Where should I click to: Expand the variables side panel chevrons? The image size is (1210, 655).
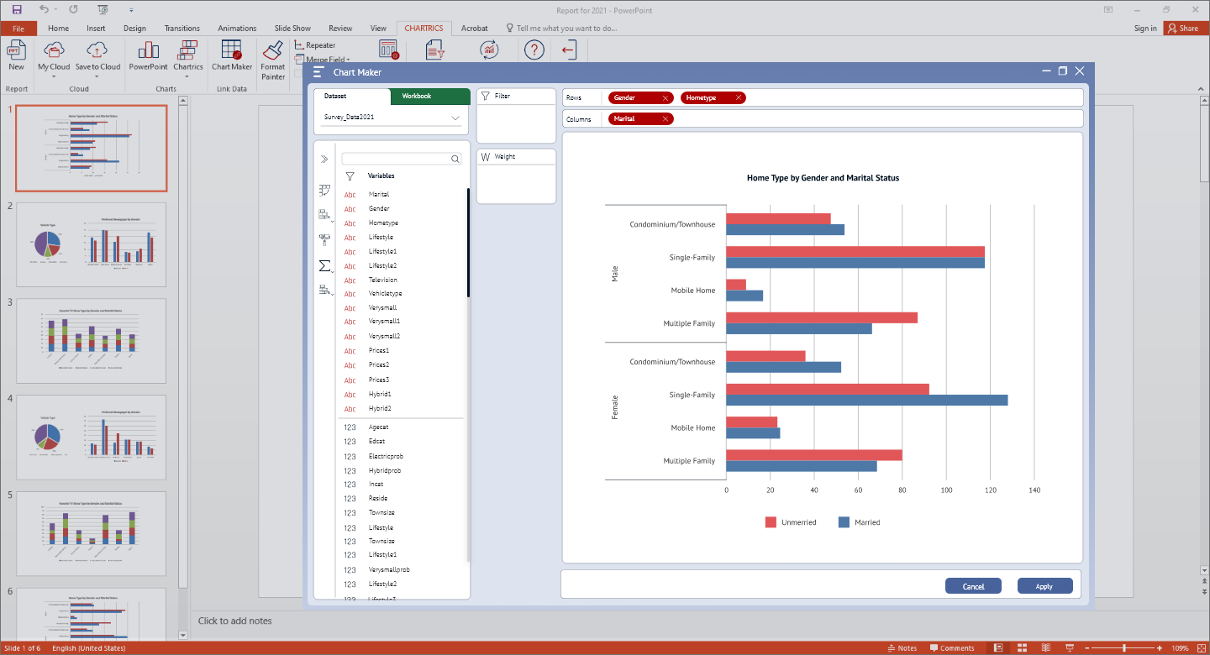coord(324,159)
